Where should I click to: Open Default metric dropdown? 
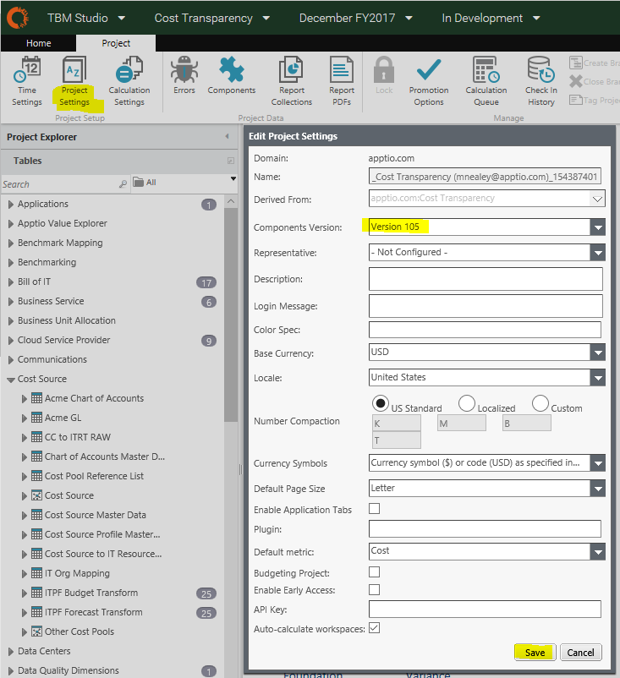597,552
